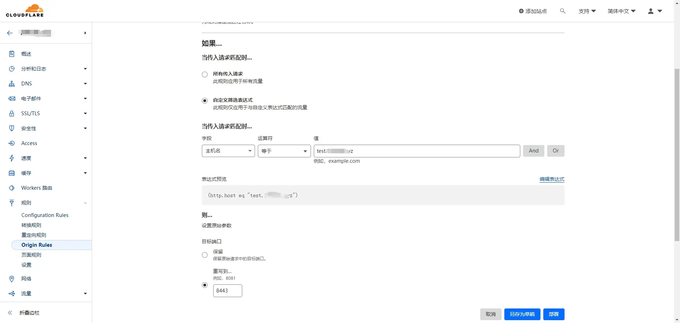Open the user account icon menu
The width and height of the screenshot is (680, 323).
654,11
